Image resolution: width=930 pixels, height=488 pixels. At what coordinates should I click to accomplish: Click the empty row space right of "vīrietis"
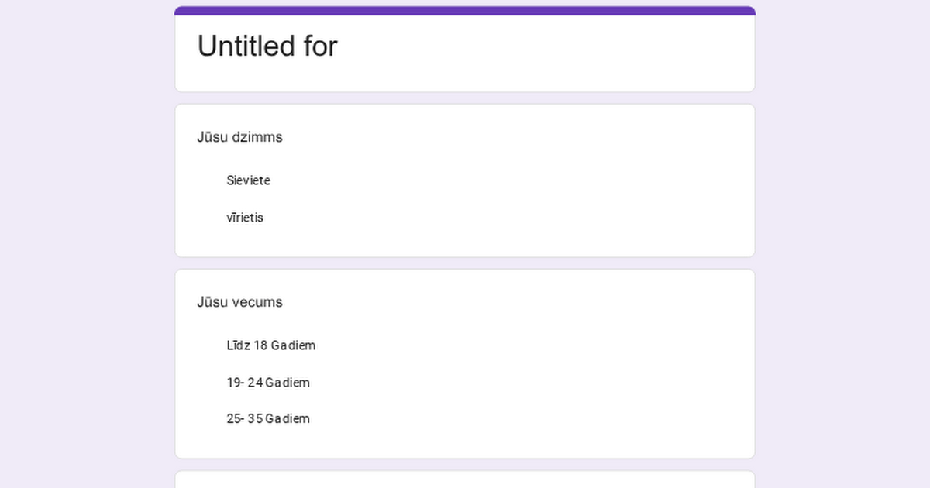point(504,218)
